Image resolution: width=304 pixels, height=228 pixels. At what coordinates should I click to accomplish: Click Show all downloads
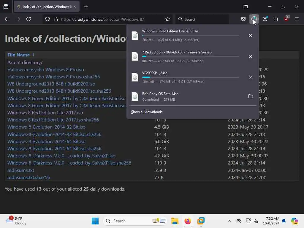pyautogui.click(x=147, y=112)
